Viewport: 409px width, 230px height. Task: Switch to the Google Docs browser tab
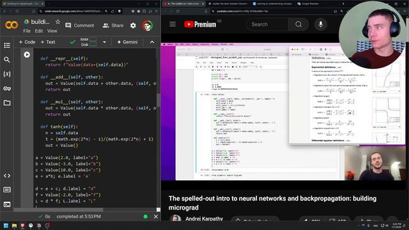click(x=273, y=4)
